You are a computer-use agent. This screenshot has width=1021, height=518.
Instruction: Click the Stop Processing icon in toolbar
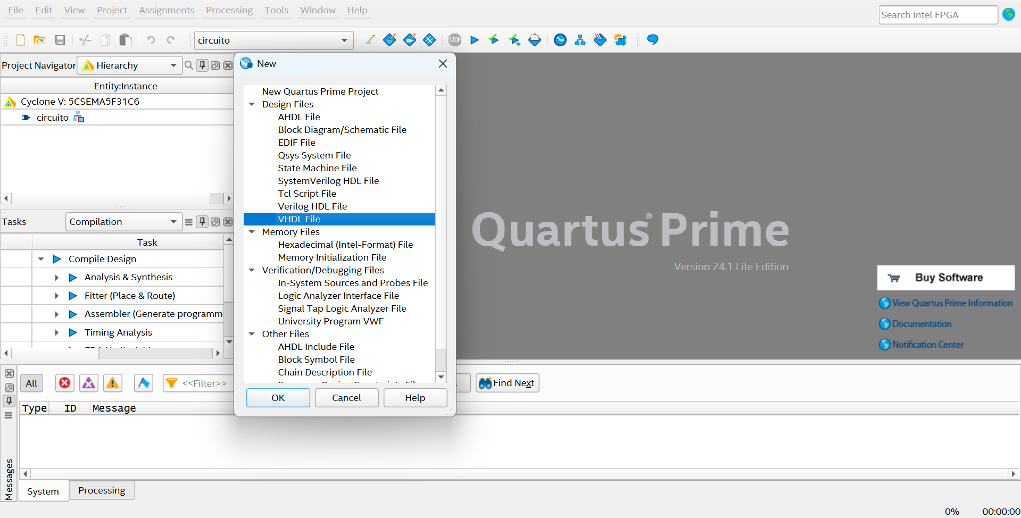click(454, 40)
